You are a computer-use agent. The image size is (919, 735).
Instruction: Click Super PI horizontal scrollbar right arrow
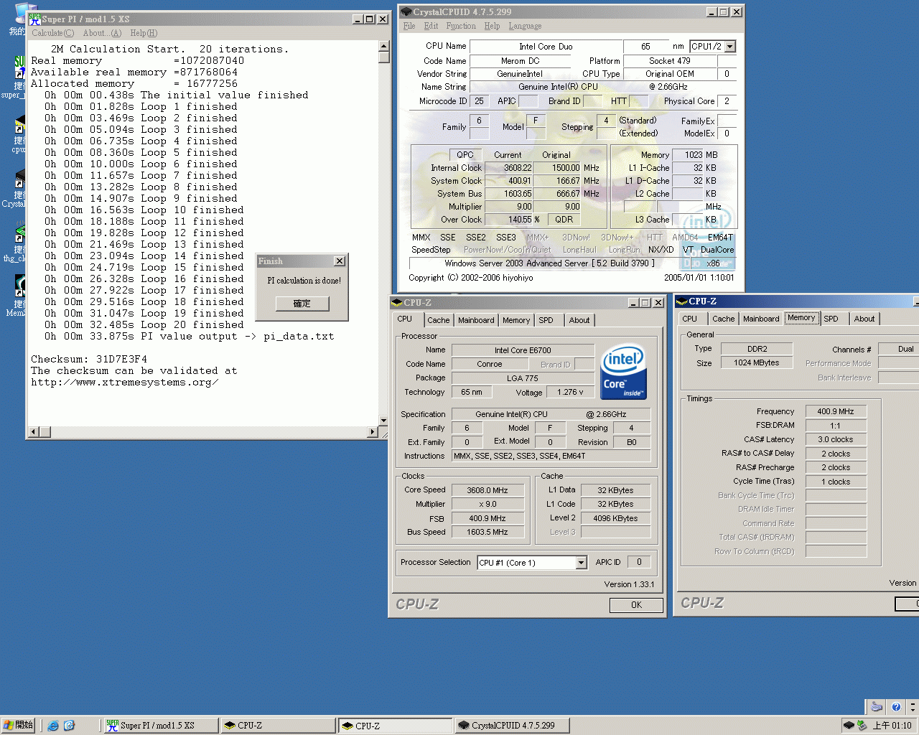point(373,432)
